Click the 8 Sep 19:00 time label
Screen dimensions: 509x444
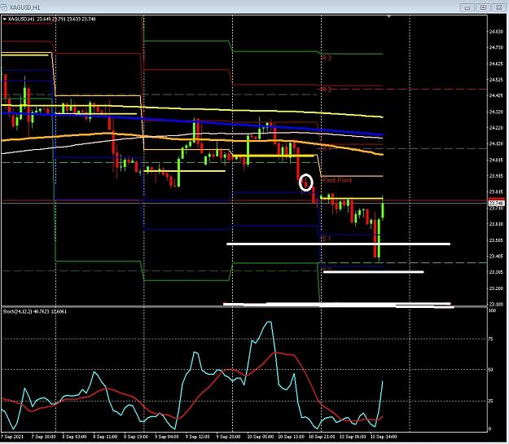click(136, 437)
